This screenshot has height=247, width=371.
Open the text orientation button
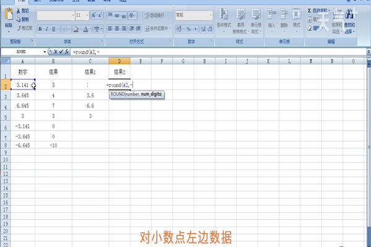coord(132,15)
